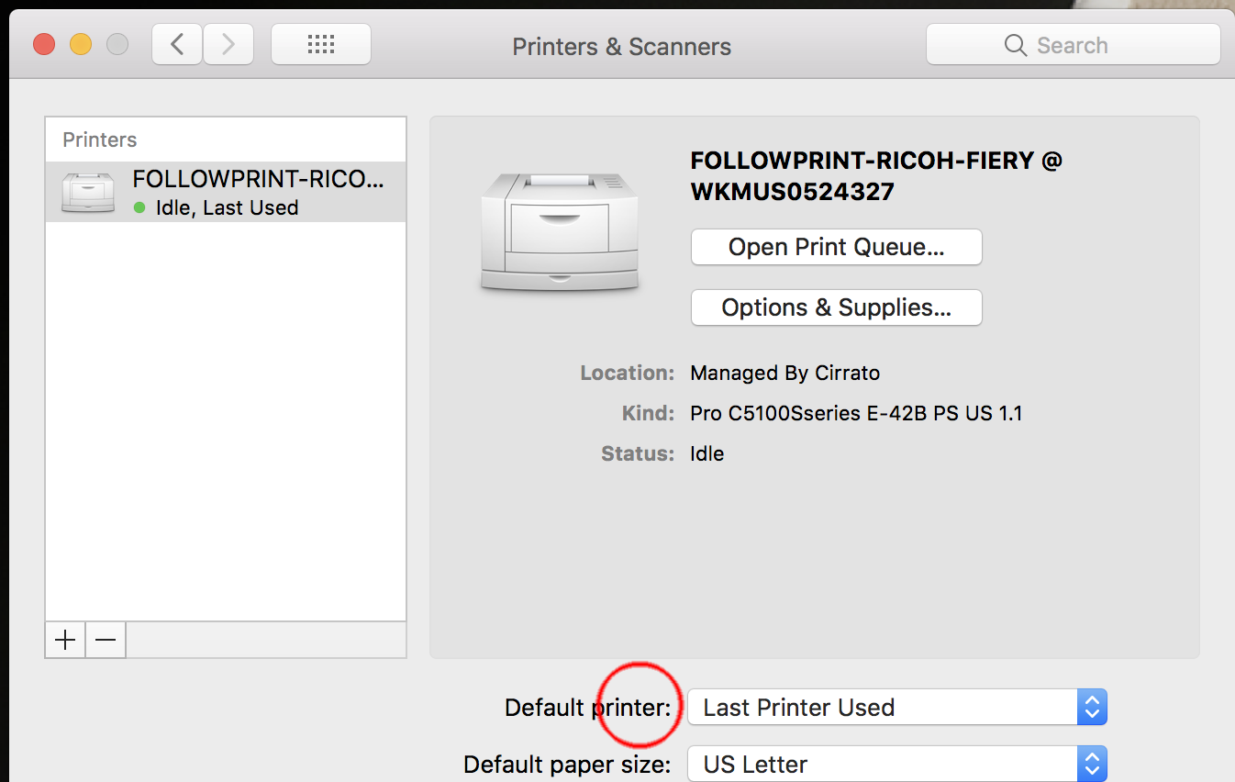Expand the Default paper size dropdown
1235x782 pixels.
click(x=896, y=765)
